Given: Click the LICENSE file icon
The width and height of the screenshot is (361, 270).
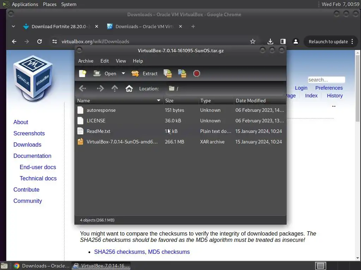Looking at the screenshot, I should (x=80, y=121).
